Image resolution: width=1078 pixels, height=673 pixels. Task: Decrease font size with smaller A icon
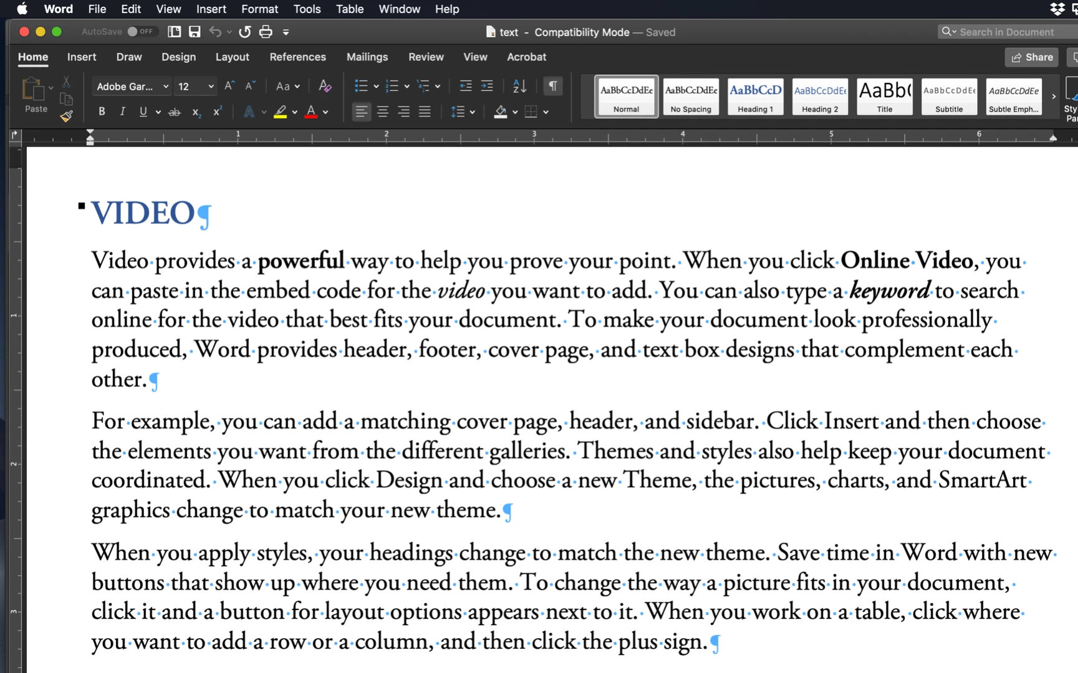click(250, 86)
